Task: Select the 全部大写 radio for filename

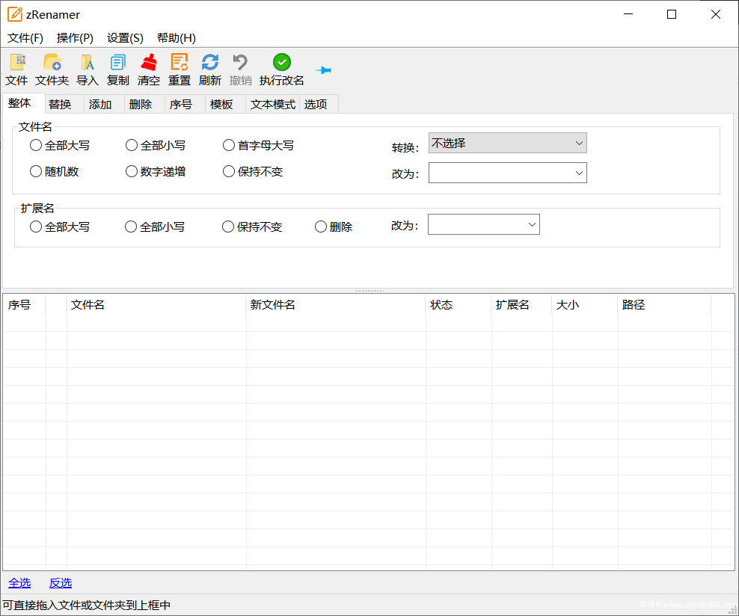Action: [35, 145]
